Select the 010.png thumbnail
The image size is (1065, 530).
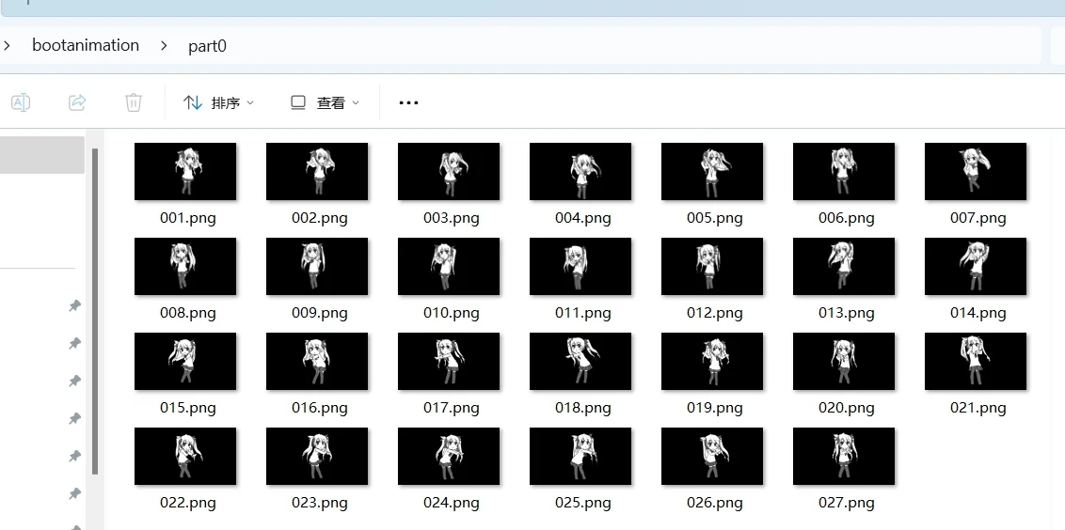[x=449, y=266]
